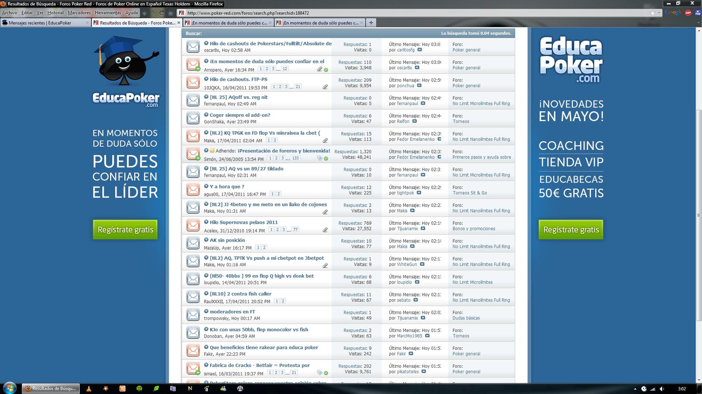This screenshot has width=702, height=394.
Task: Expand the URL bar history dropdown arrow
Action: pos(659,13)
